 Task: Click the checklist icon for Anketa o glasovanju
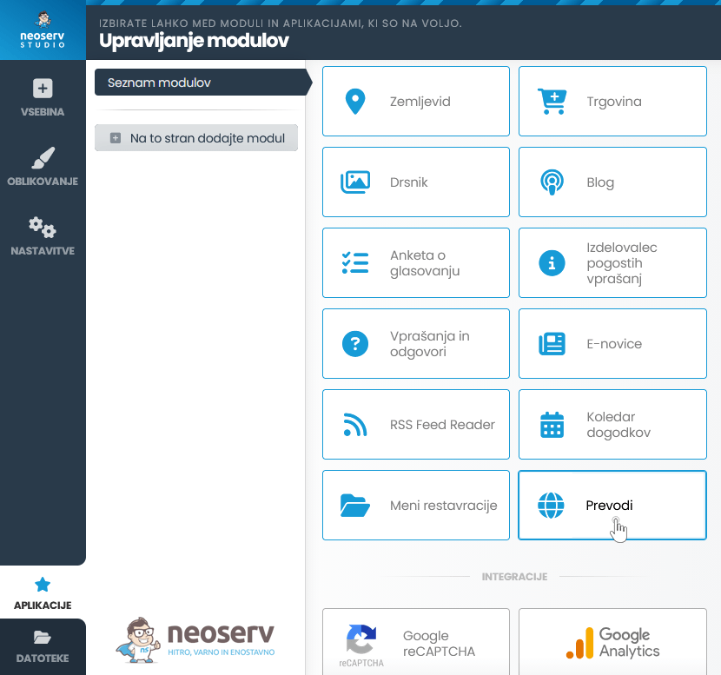354,263
